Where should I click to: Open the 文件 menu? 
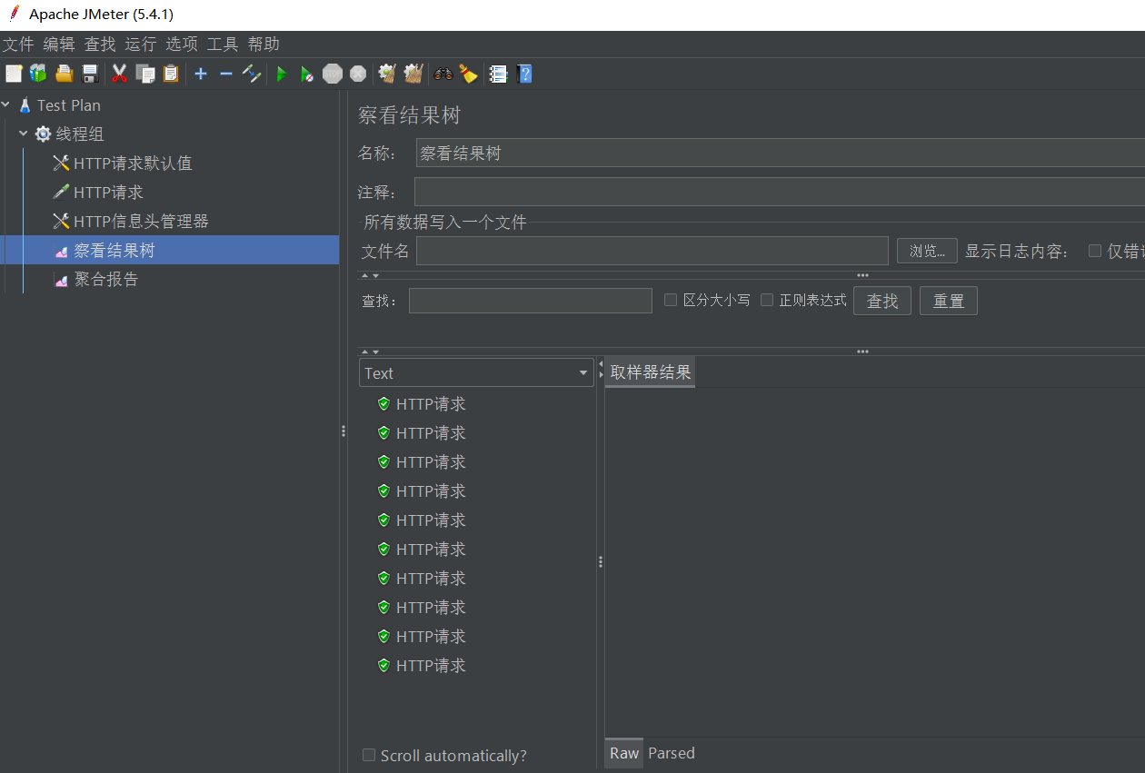tap(18, 44)
